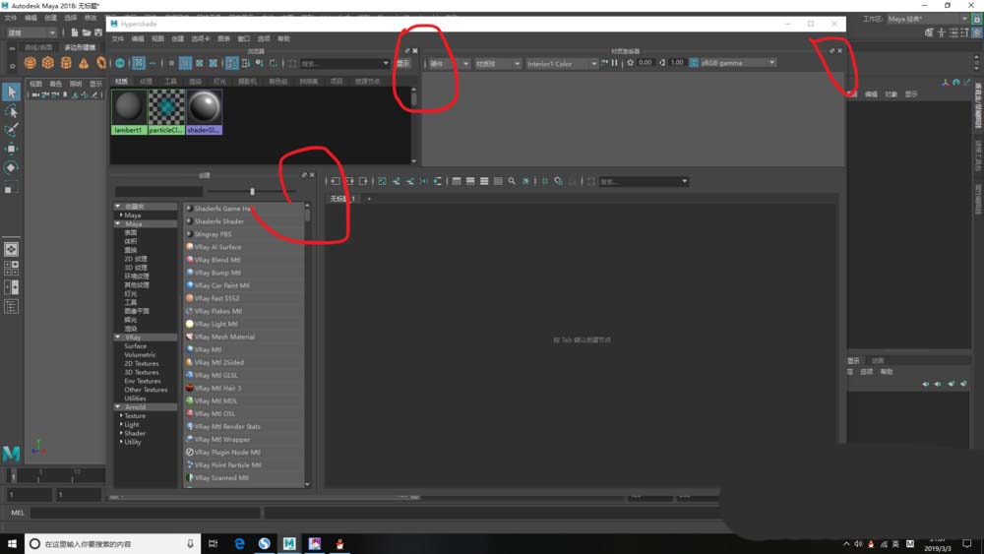Open Hypershade 文件 menu
The height and width of the screenshot is (554, 984).
click(x=118, y=39)
